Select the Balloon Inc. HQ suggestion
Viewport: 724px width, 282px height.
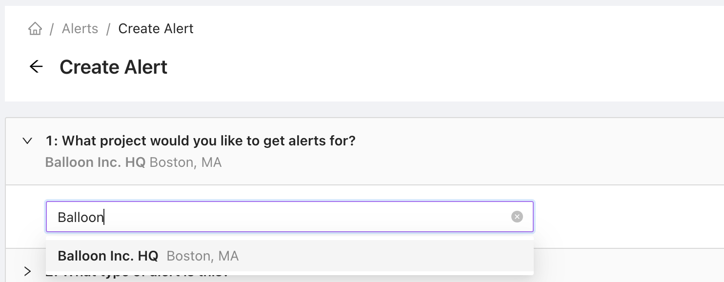[x=108, y=256]
